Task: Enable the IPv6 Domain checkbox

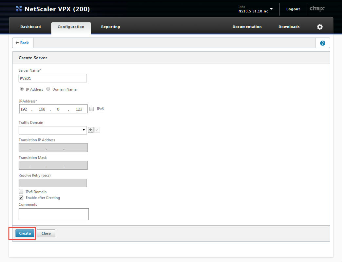Action: coord(21,192)
